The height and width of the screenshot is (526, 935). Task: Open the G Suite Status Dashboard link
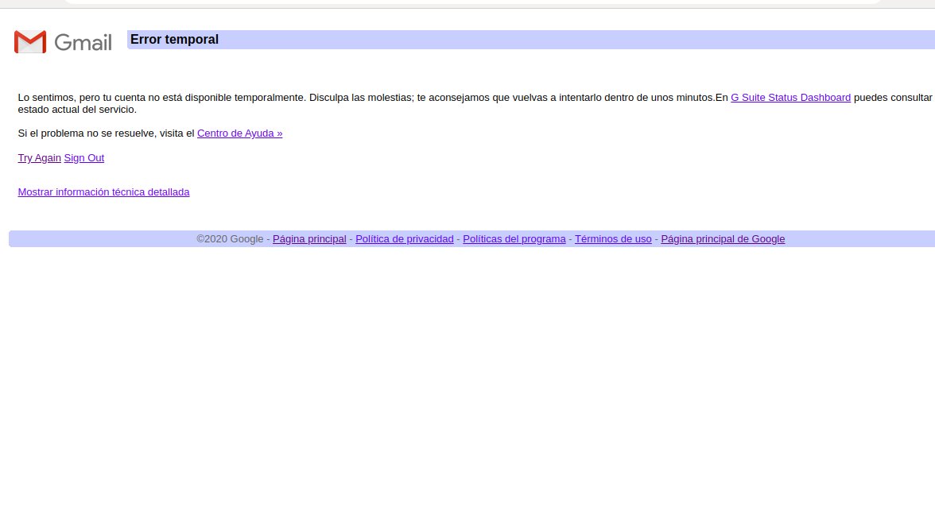(x=790, y=98)
